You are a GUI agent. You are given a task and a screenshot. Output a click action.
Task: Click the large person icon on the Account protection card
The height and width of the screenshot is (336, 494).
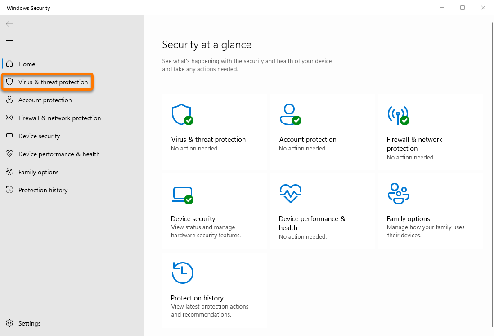click(x=291, y=114)
